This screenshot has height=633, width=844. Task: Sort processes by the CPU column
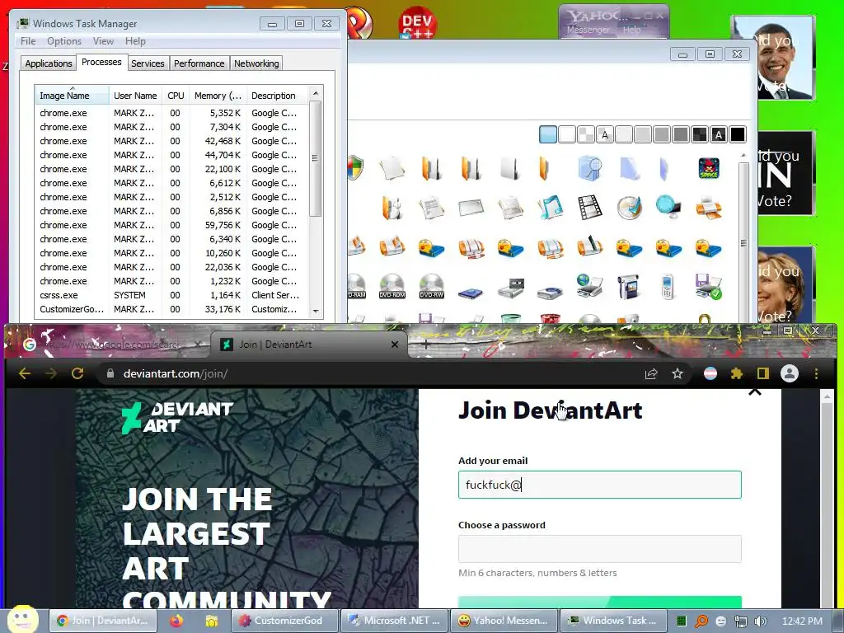pyautogui.click(x=176, y=96)
